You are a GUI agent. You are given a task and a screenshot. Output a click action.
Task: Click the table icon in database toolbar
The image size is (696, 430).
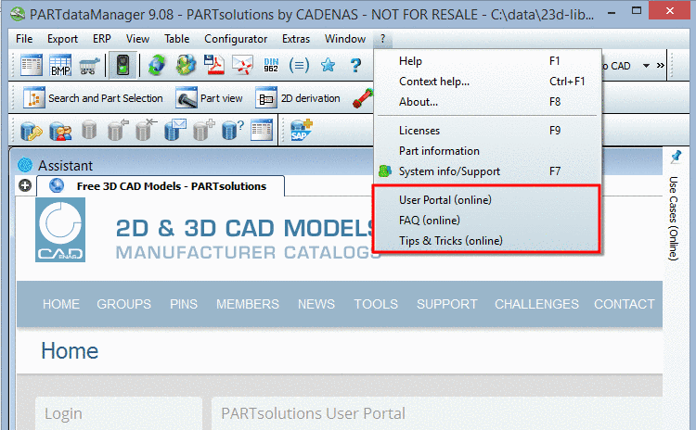262,130
